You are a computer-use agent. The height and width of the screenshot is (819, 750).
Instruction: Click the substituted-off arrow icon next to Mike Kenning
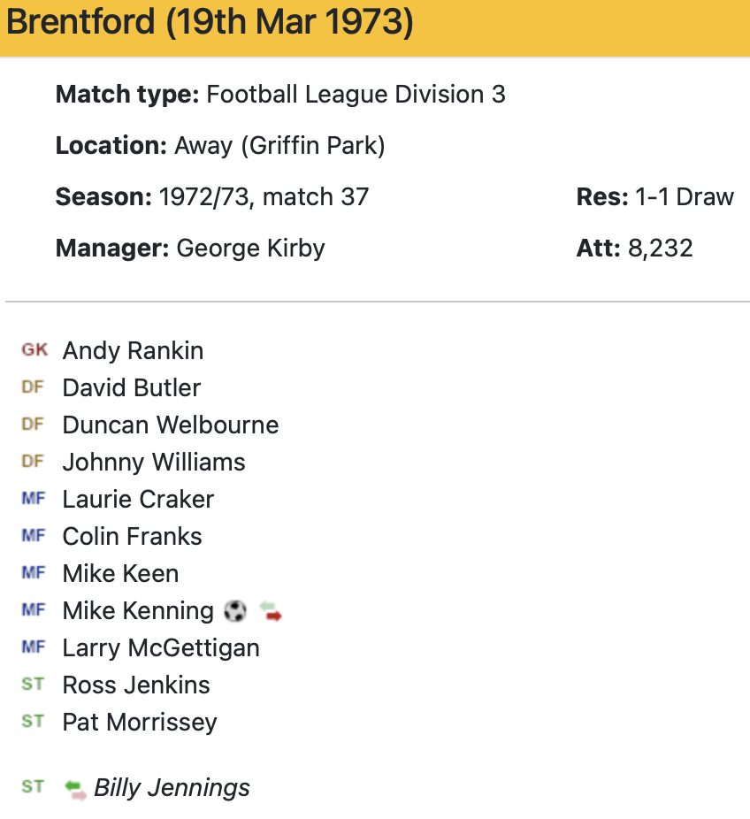[x=270, y=611]
